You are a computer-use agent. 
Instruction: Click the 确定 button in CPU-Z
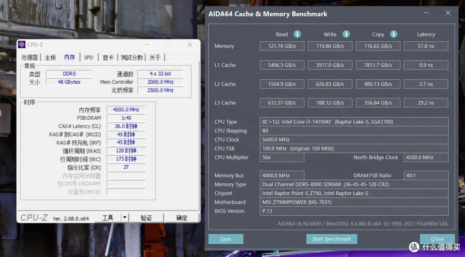point(182,217)
